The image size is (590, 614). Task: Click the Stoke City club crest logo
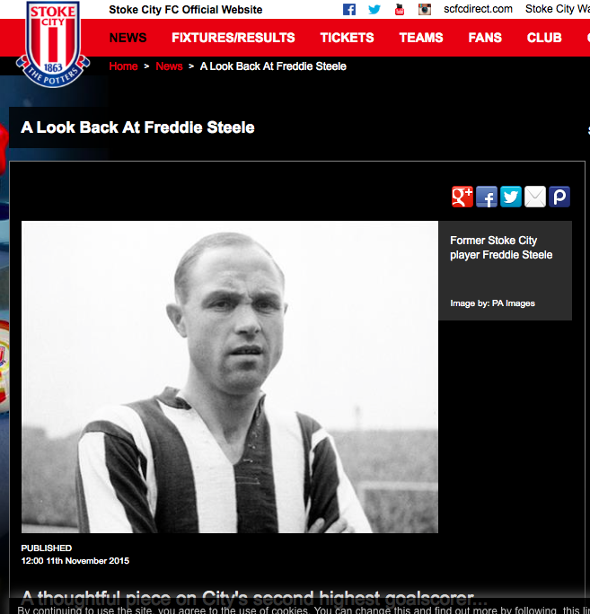point(53,44)
